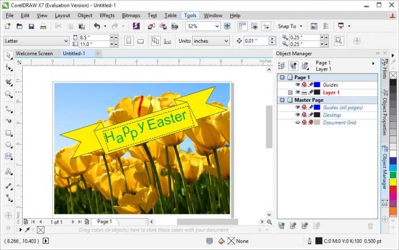Toggle Show guidelines button

coord(266,26)
